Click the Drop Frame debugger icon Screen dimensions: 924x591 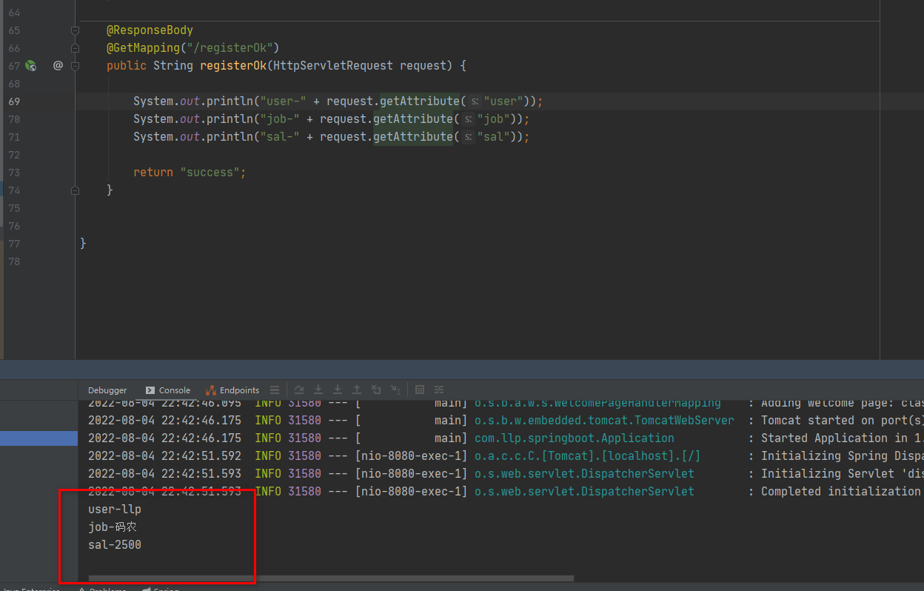point(376,390)
